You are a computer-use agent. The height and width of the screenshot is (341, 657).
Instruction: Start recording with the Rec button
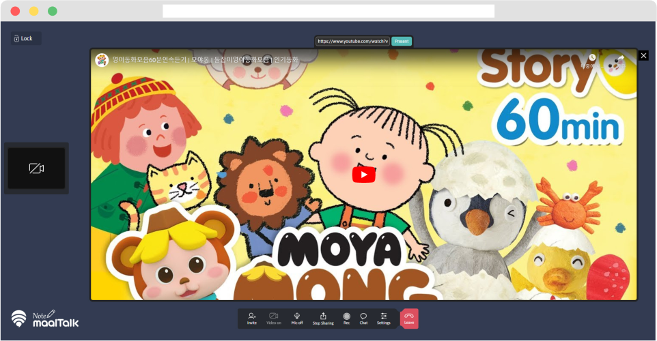point(346,318)
